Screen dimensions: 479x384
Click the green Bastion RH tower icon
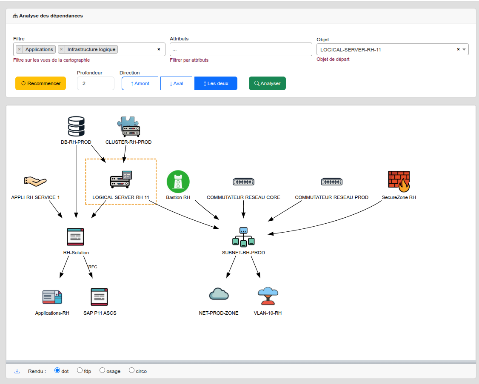point(178,182)
